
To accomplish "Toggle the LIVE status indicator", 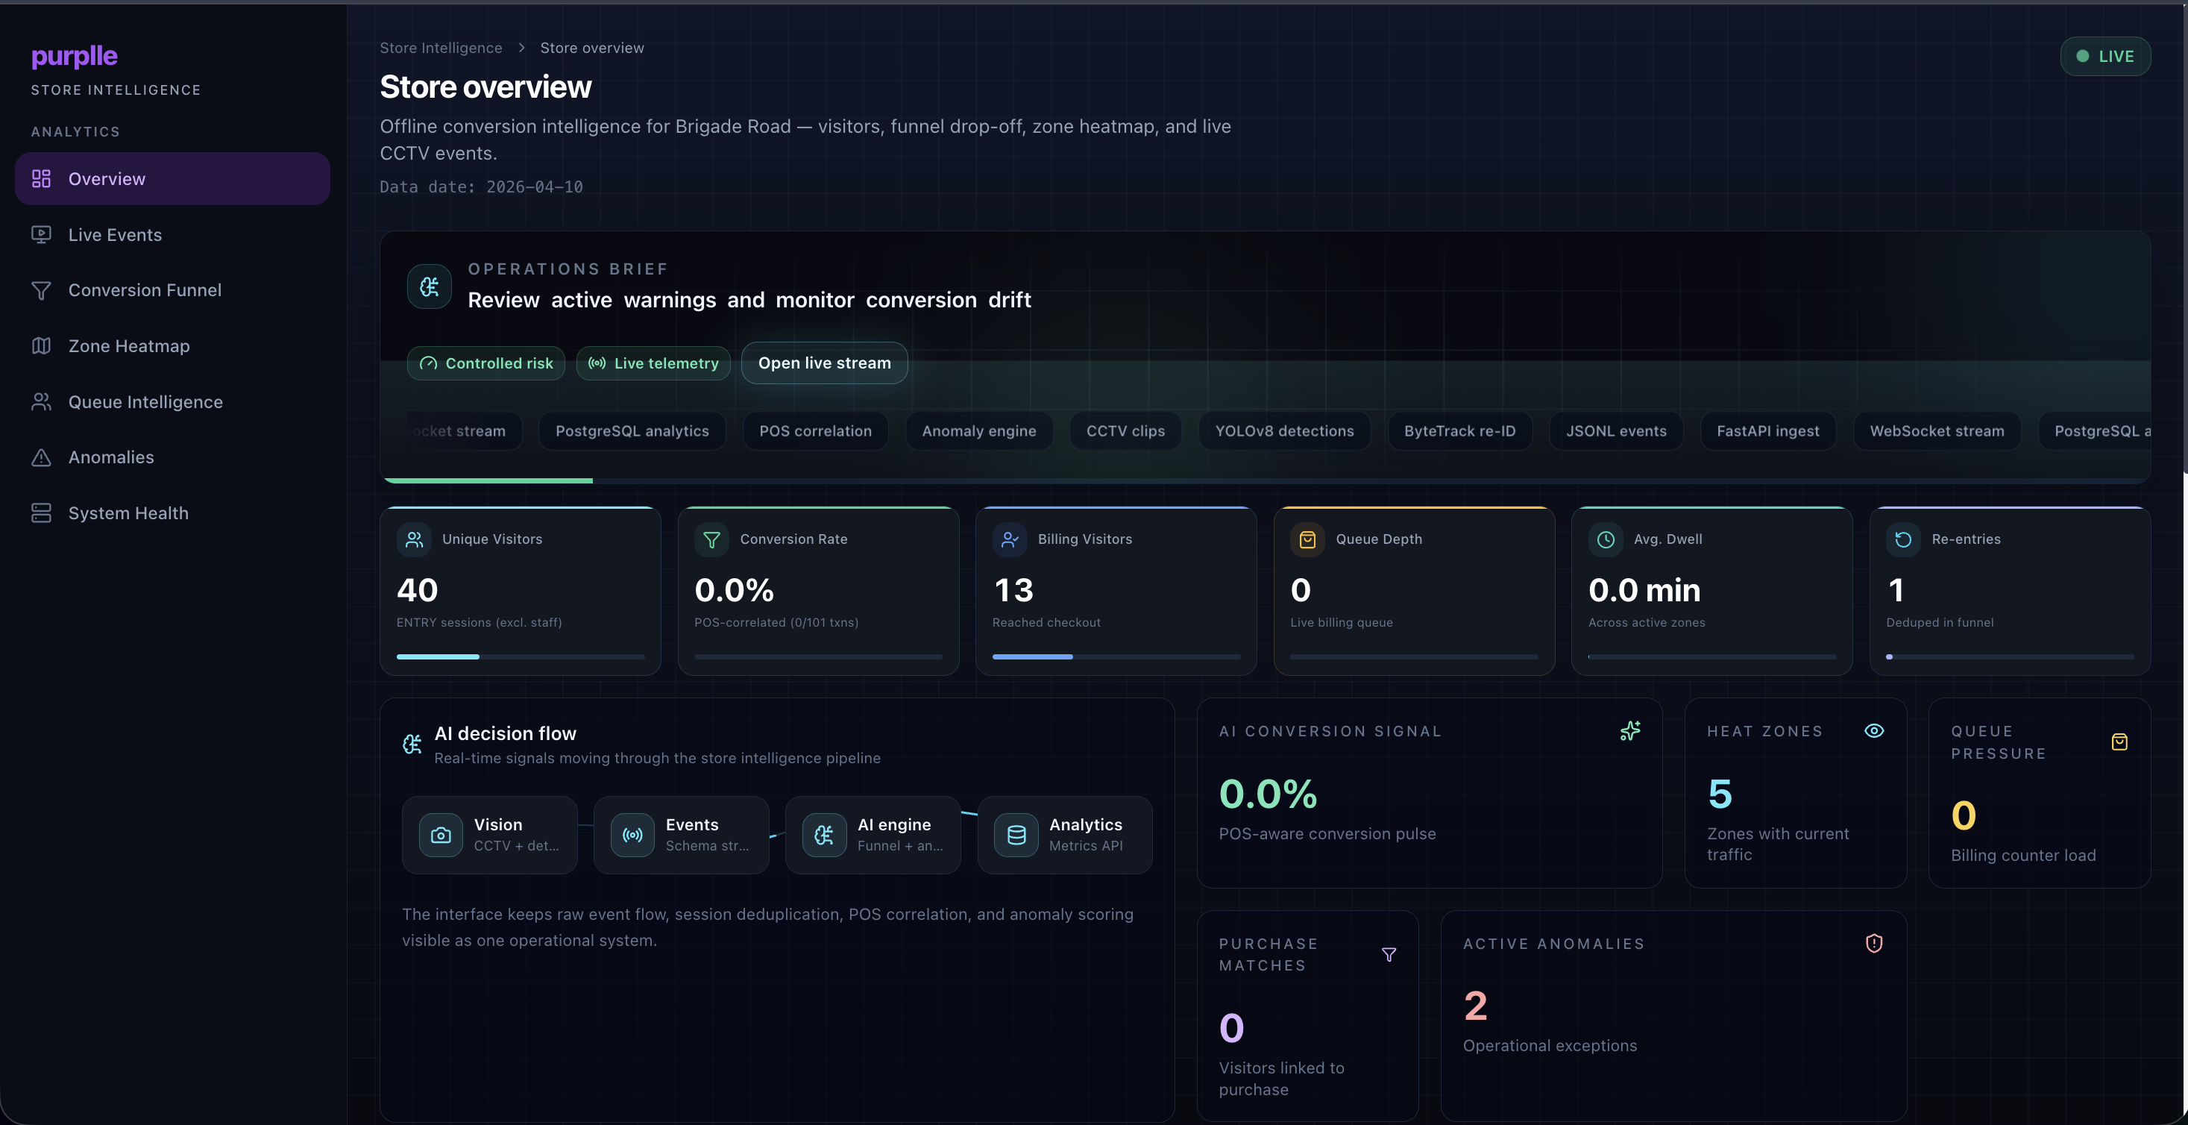I will (2104, 56).
